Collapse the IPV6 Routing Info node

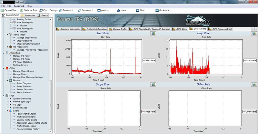point(11,29)
